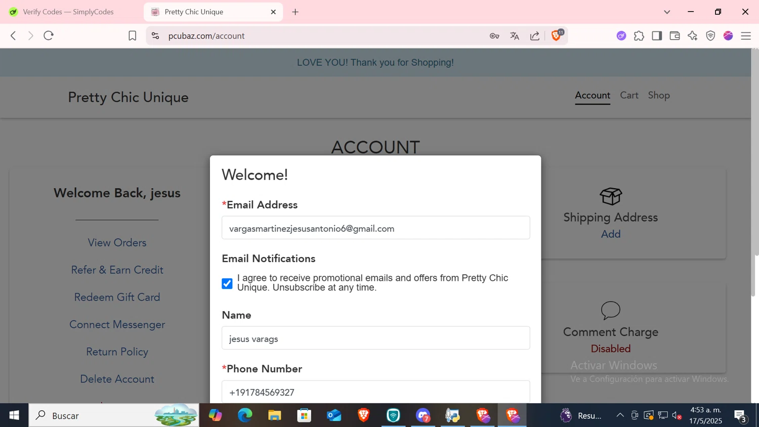Reload the page with refresh icon
Viewport: 759px width, 427px height.
pyautogui.click(x=49, y=35)
